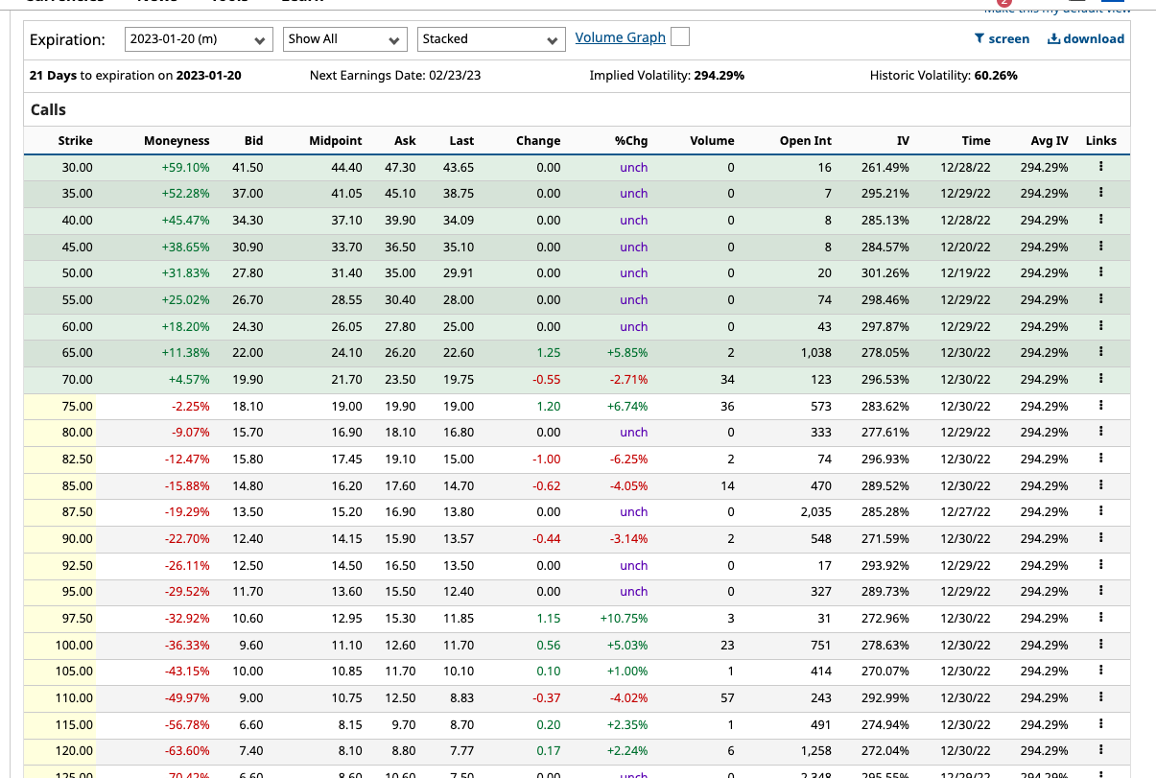This screenshot has width=1156, height=778.
Task: Click the download arrow icon
Action: (x=1053, y=39)
